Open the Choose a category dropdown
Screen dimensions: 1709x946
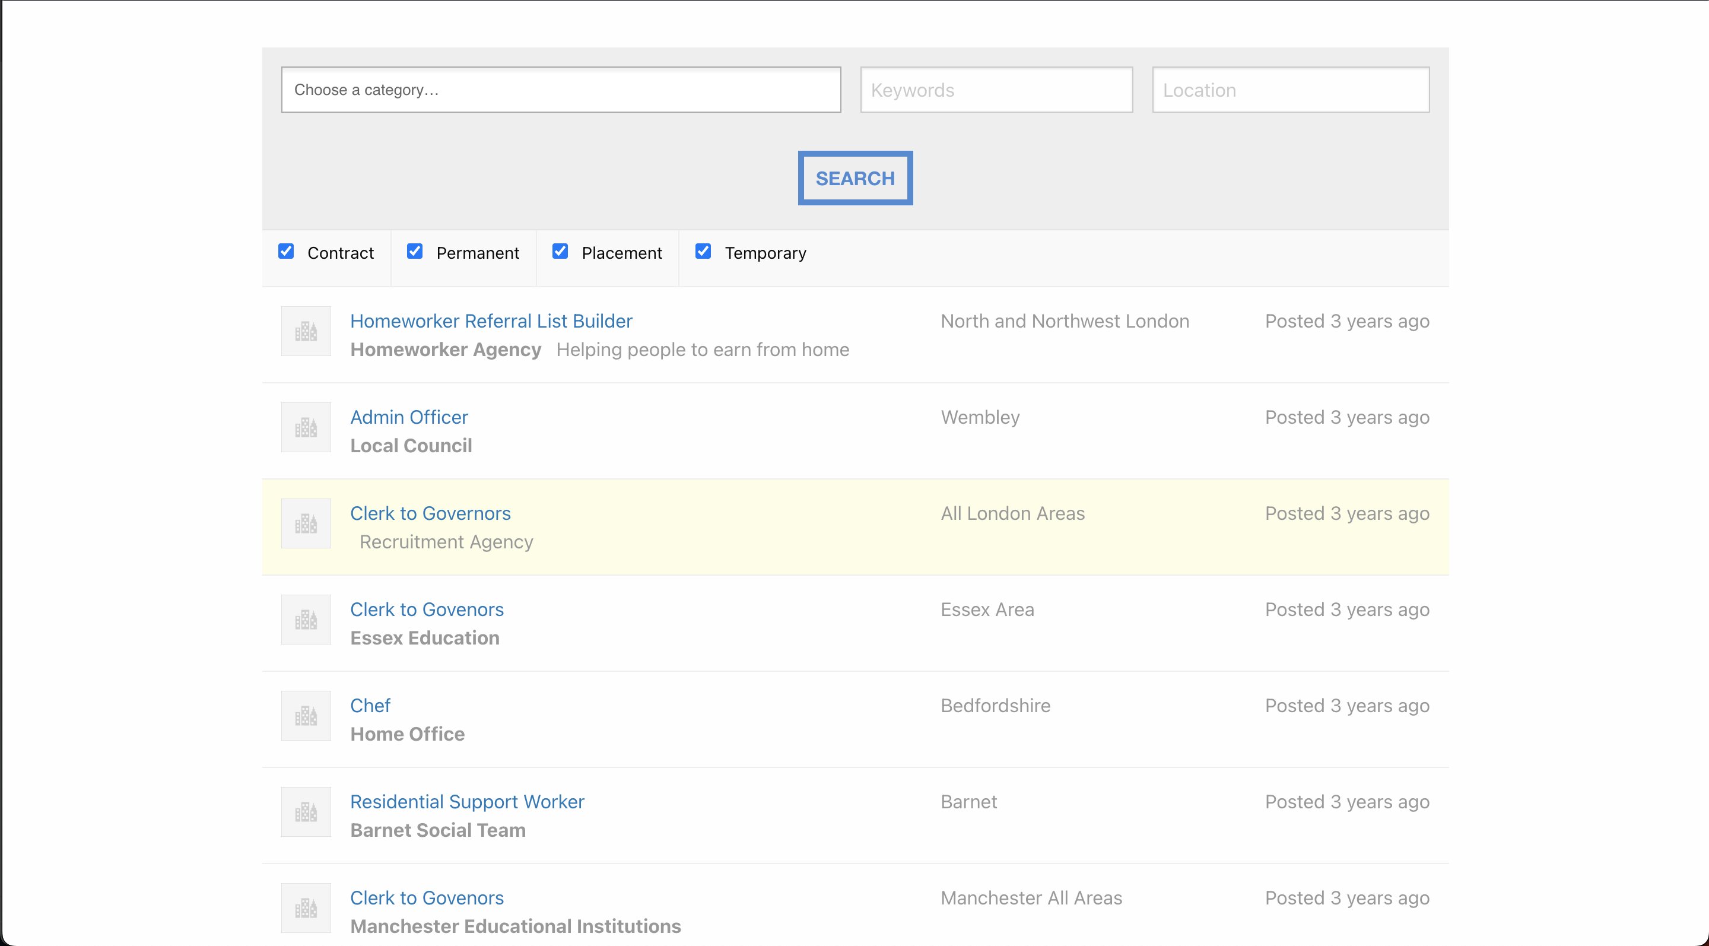click(x=561, y=90)
